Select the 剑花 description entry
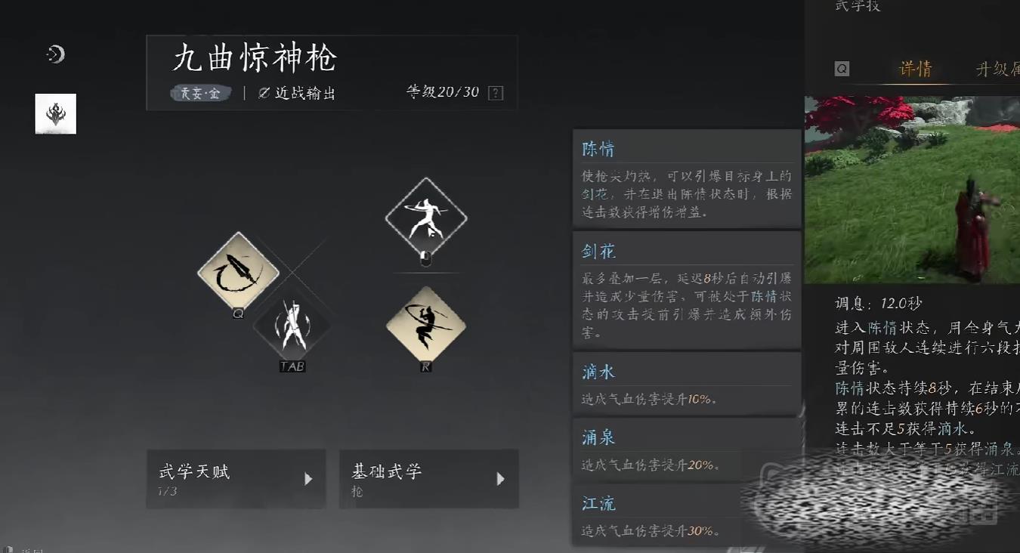The image size is (1020, 553). (687, 290)
